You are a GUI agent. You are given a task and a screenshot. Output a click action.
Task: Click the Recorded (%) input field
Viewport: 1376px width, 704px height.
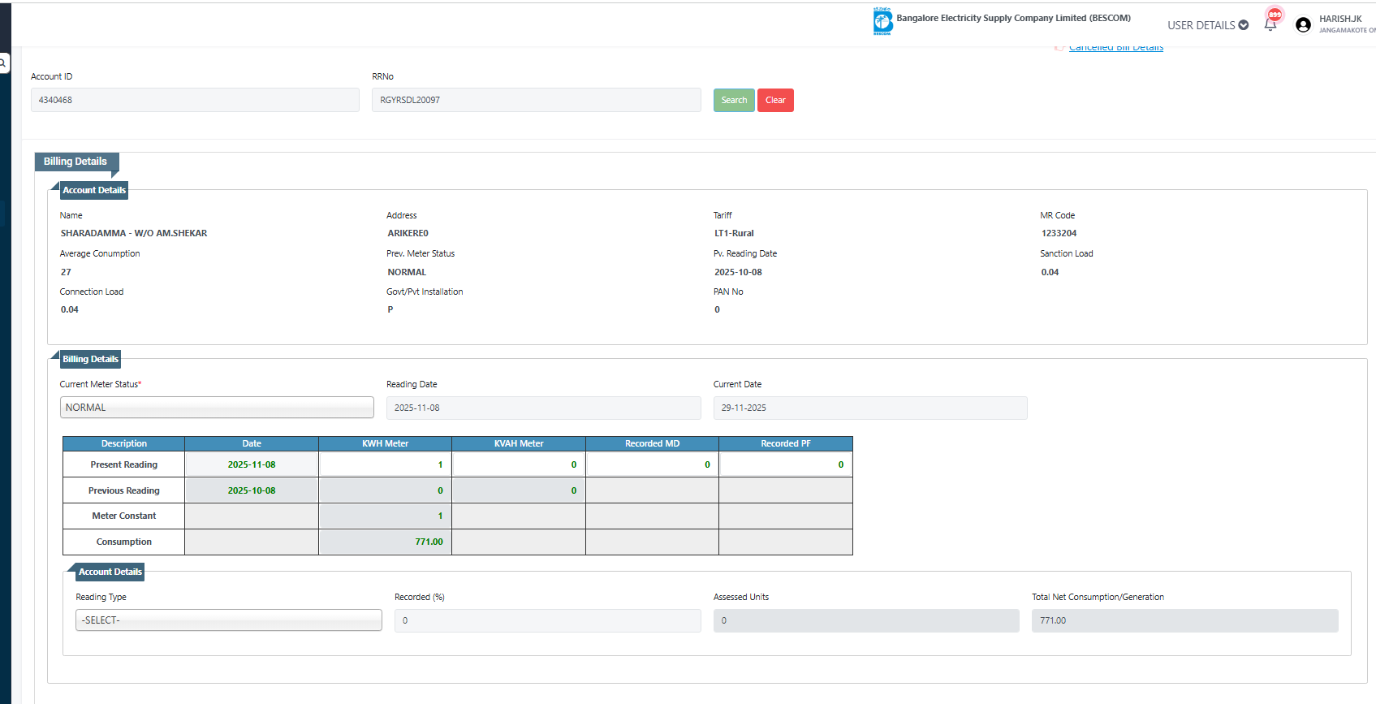tap(547, 620)
